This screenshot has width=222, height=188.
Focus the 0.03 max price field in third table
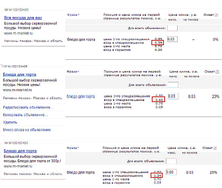[171, 172]
